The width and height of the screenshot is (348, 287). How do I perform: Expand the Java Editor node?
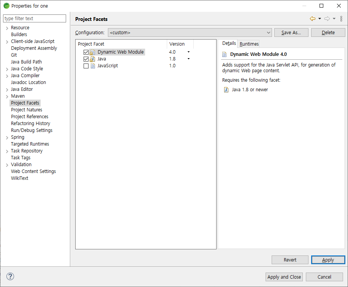pyautogui.click(x=7, y=90)
